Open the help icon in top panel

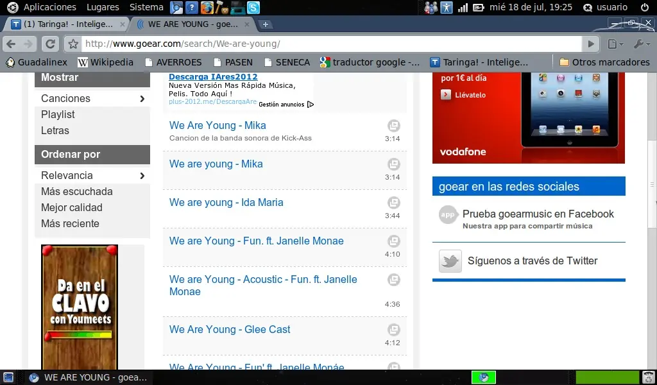tap(191, 7)
